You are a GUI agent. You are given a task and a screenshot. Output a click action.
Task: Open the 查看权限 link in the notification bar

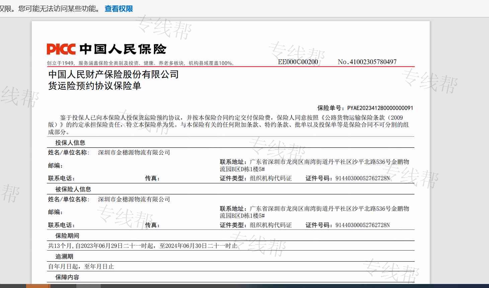click(118, 9)
